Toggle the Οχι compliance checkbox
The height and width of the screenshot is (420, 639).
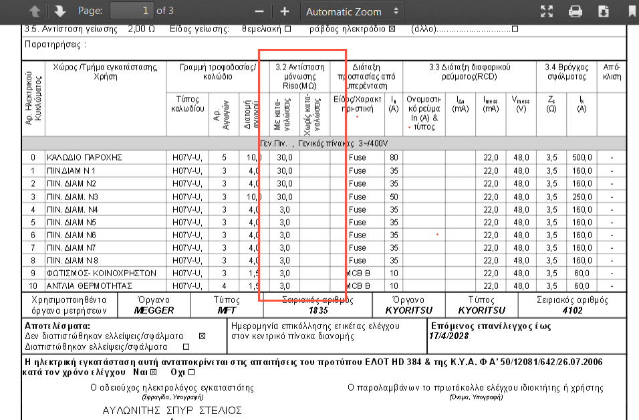192,372
